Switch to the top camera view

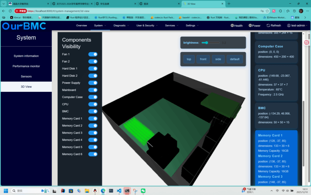tap(189, 59)
